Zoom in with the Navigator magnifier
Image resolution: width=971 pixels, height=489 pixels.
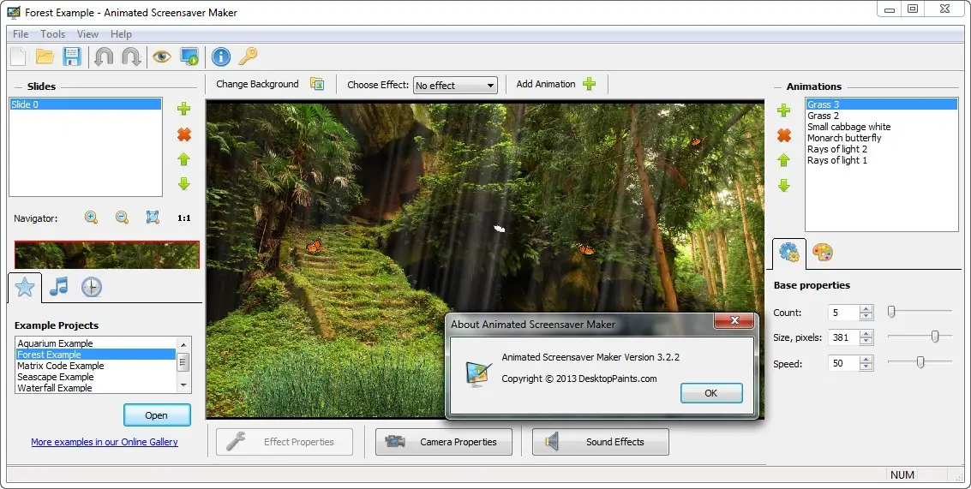91,218
